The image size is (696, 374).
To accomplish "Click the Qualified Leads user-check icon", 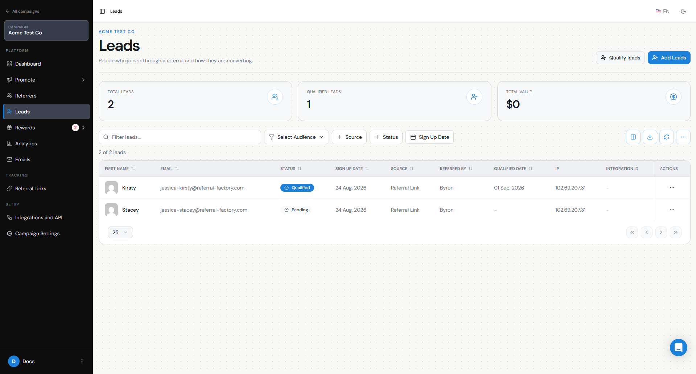I will pos(474,97).
